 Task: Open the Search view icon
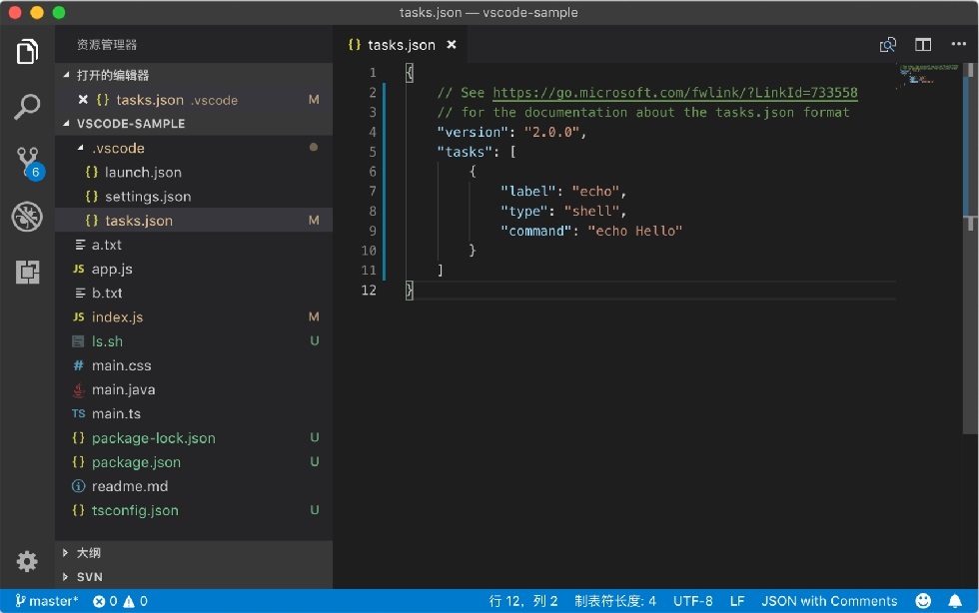pyautogui.click(x=27, y=107)
